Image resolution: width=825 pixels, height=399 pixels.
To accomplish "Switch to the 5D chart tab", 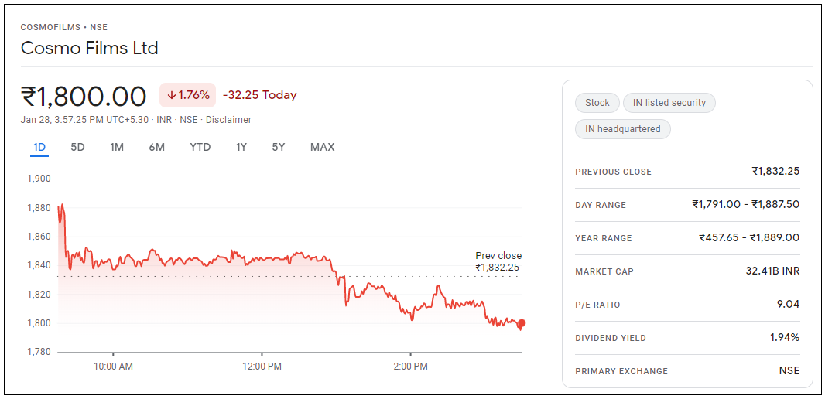I will click(x=77, y=147).
